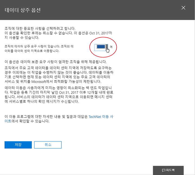Viewport: 195px width, 175px height.
Task: Click the 저장 button
Action: pyautogui.click(x=18, y=145)
